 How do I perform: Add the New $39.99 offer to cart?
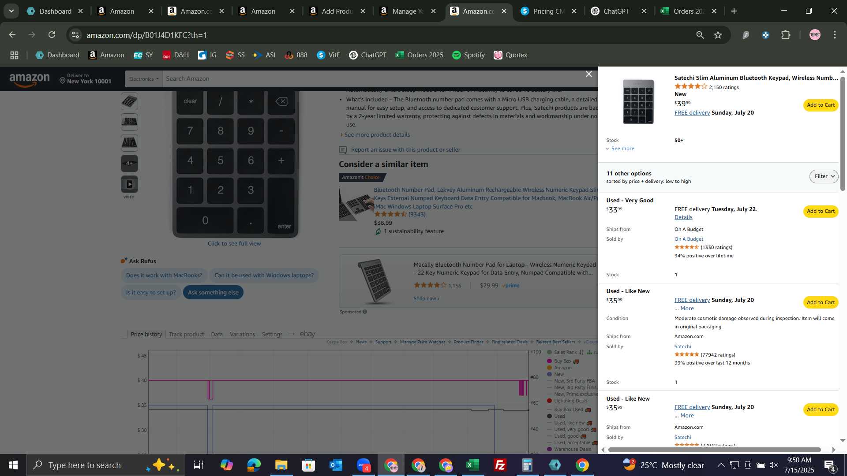tap(821, 105)
